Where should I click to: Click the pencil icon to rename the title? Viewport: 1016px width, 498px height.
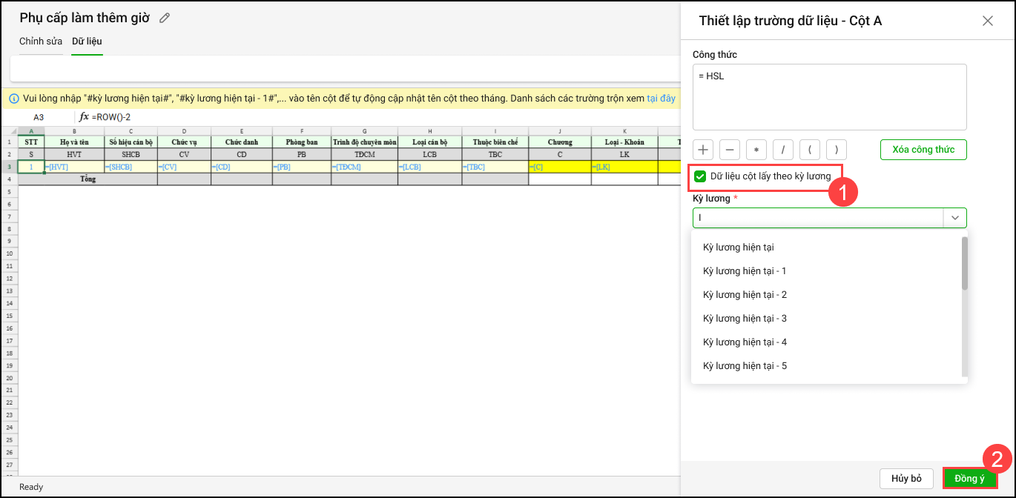(x=165, y=18)
